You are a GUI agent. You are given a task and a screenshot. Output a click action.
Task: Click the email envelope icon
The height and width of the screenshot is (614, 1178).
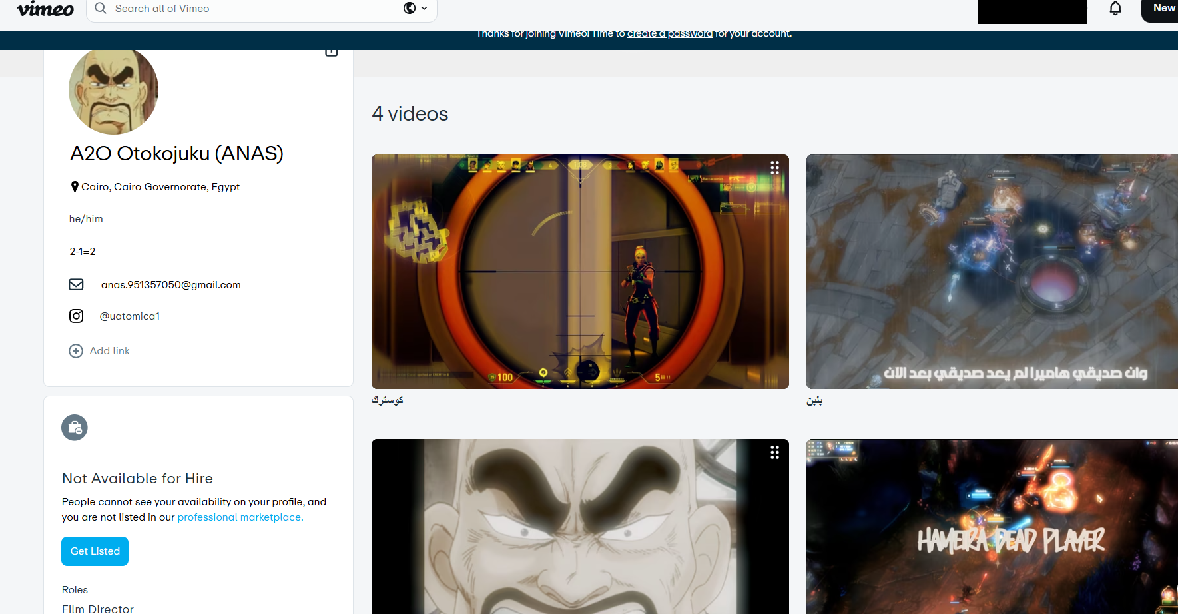coord(77,284)
